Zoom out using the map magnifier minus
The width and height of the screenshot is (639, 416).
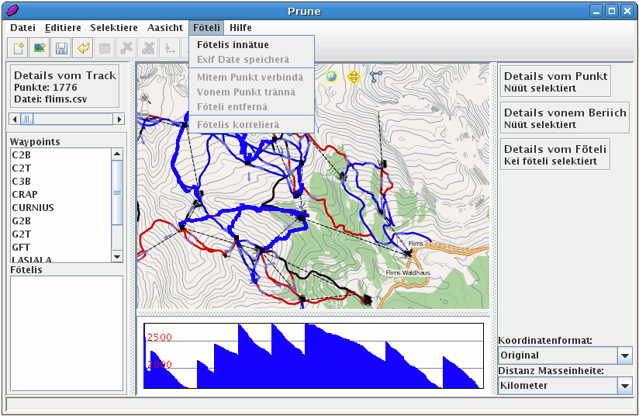coord(145,114)
